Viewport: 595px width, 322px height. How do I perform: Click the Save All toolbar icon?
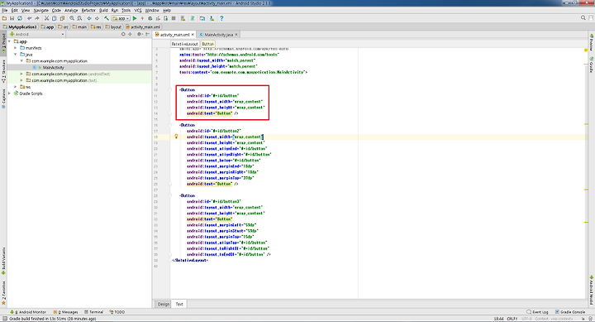pos(12,18)
